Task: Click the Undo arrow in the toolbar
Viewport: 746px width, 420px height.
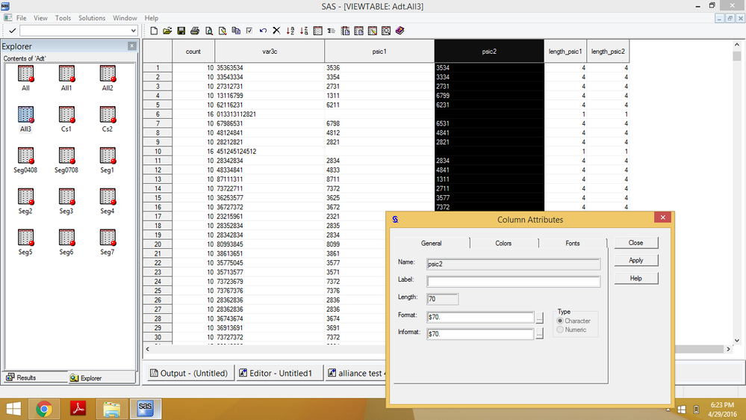Action: coord(263,31)
